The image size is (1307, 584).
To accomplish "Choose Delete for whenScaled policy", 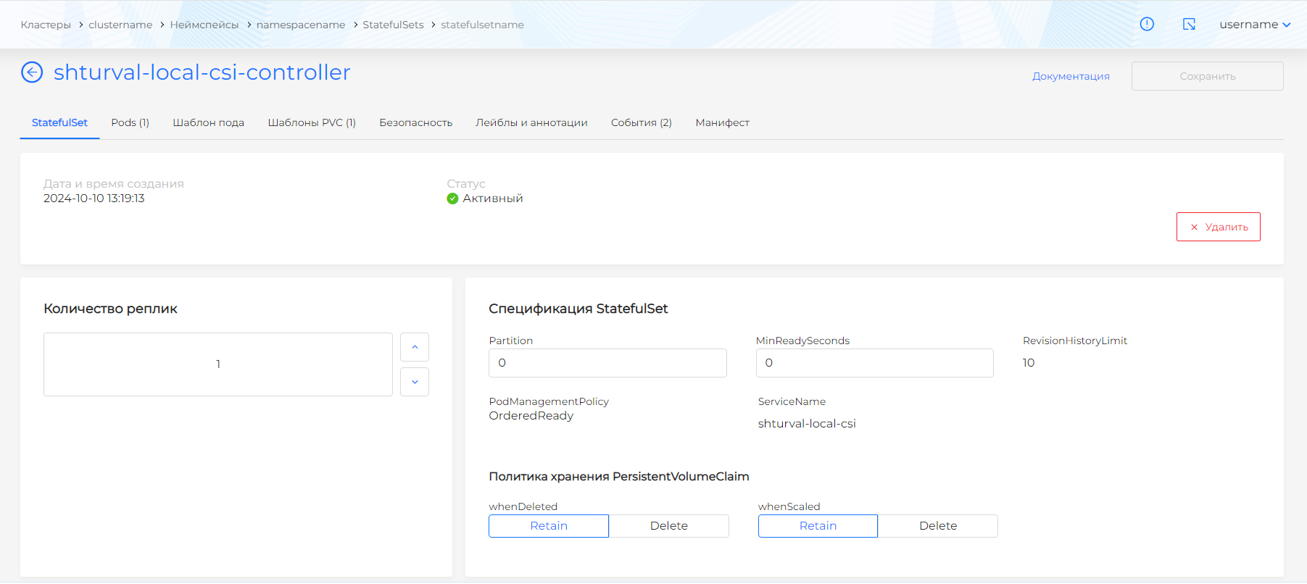I will [x=938, y=526].
